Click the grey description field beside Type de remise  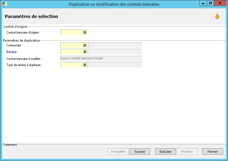(115, 65)
